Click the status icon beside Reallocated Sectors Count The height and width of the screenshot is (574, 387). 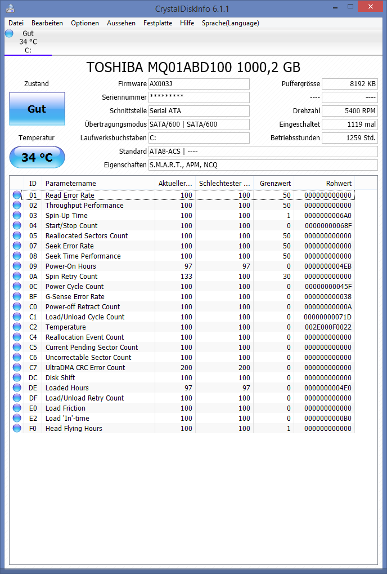[x=17, y=236]
